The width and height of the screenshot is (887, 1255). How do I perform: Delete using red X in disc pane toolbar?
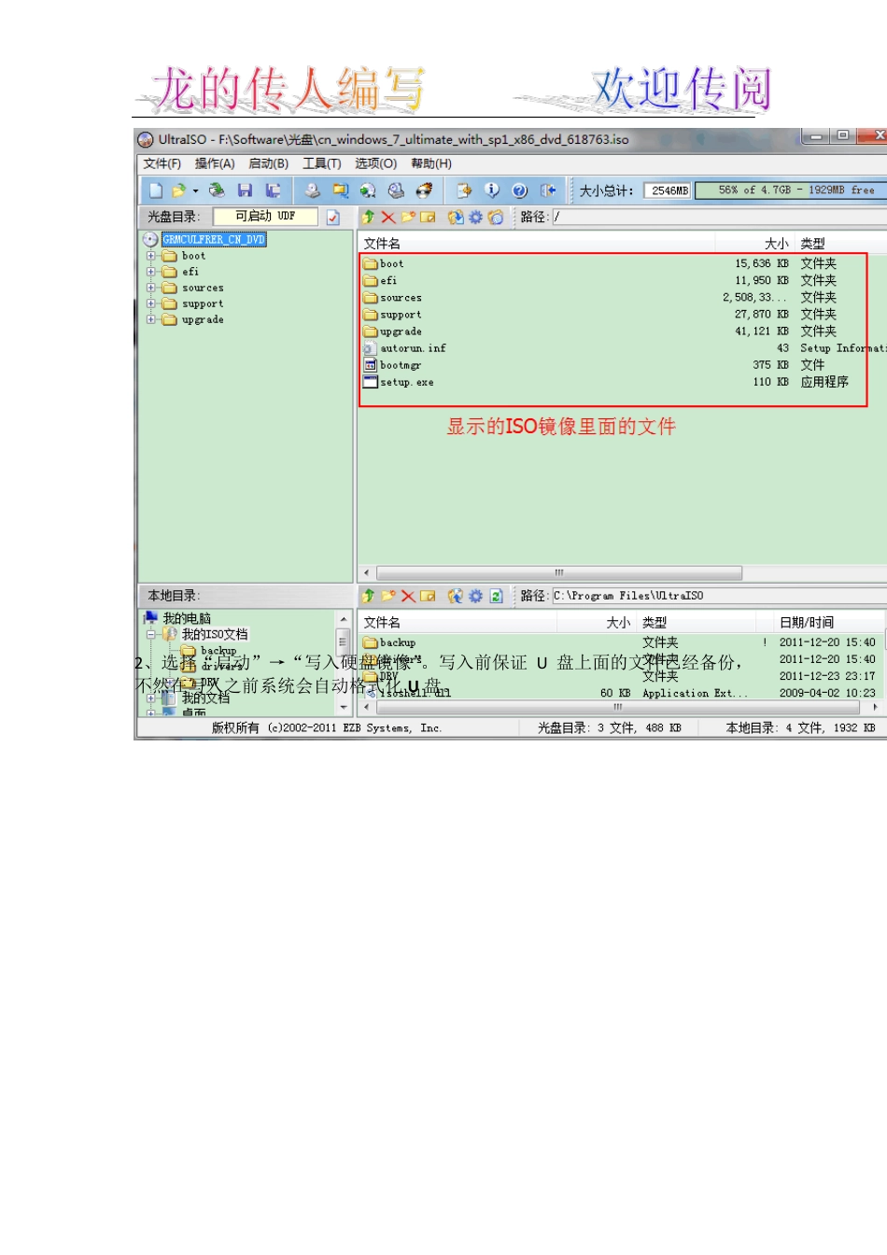tap(387, 217)
